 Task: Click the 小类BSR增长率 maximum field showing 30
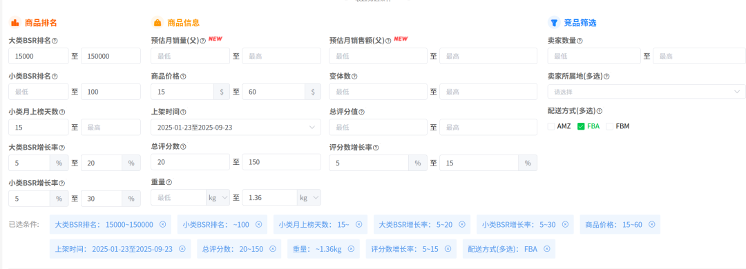(102, 199)
